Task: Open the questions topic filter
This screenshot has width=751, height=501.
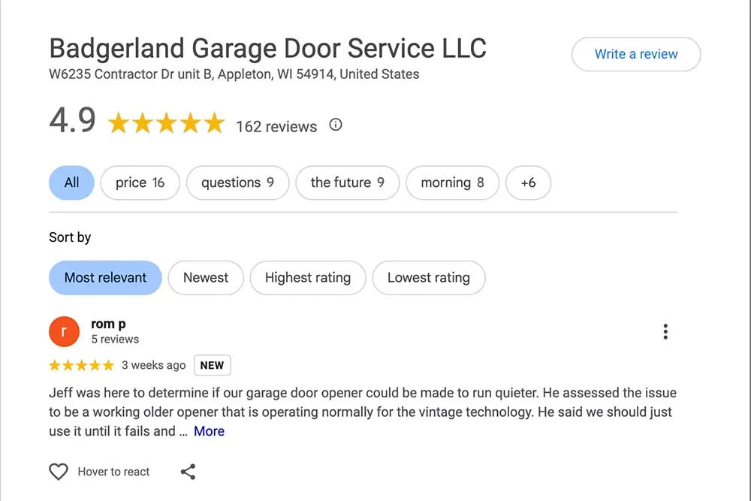Action: click(237, 183)
